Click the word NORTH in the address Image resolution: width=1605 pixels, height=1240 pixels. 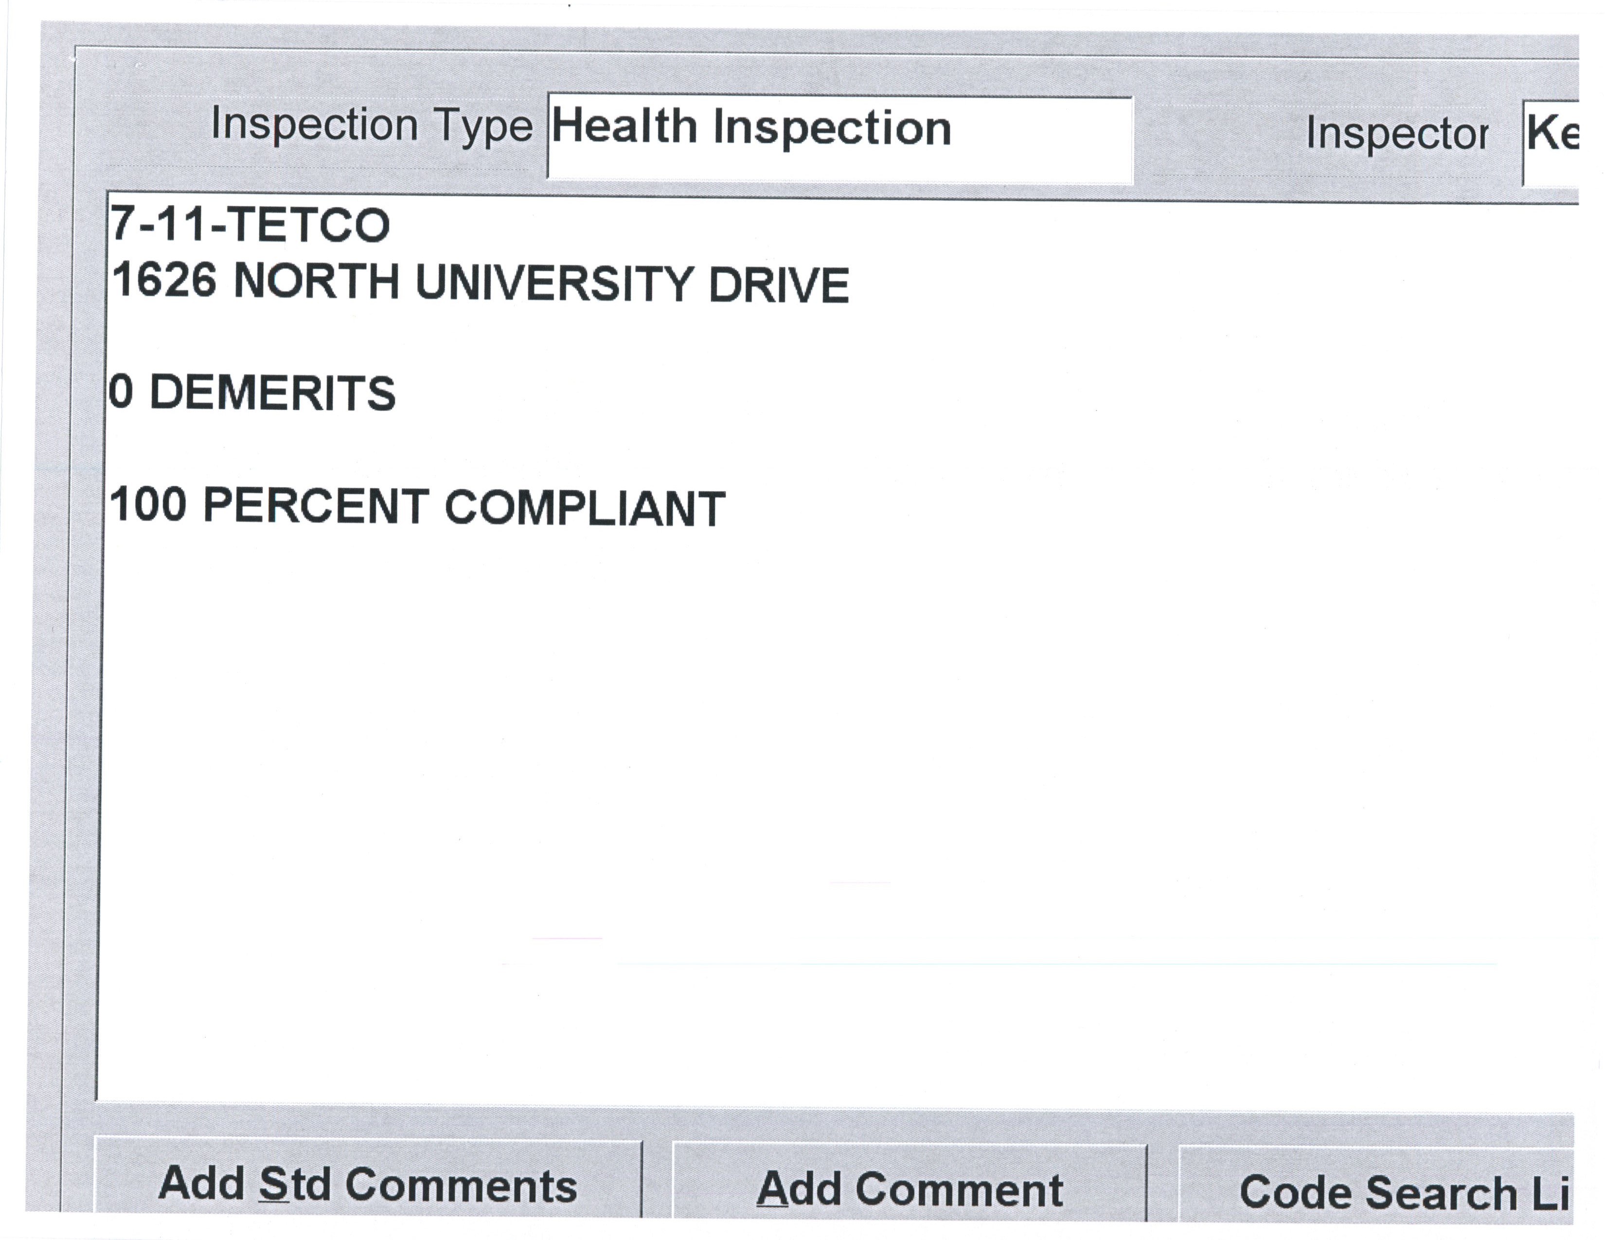coord(316,282)
